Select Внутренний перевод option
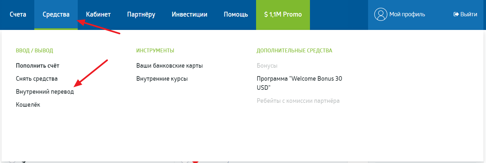This screenshot has width=486, height=163. [x=45, y=92]
